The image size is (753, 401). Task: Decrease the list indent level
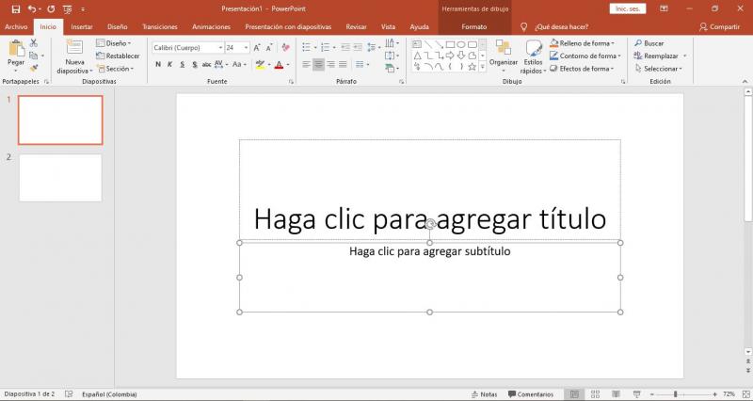345,47
